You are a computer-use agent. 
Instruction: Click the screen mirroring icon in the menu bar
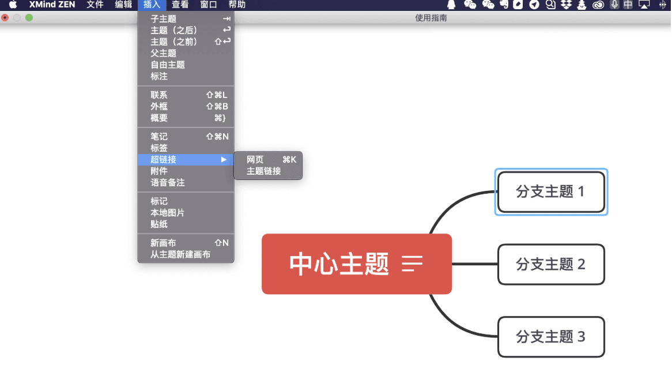643,5
